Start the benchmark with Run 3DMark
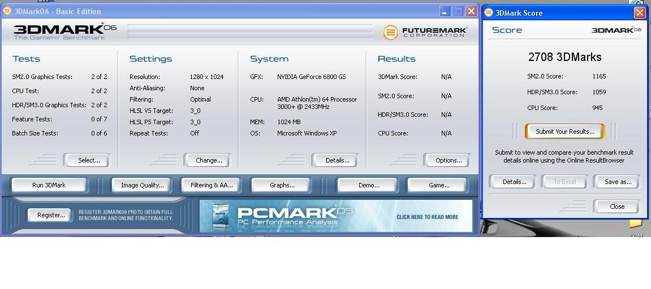Screen dimensions: 651x289 tap(49, 185)
